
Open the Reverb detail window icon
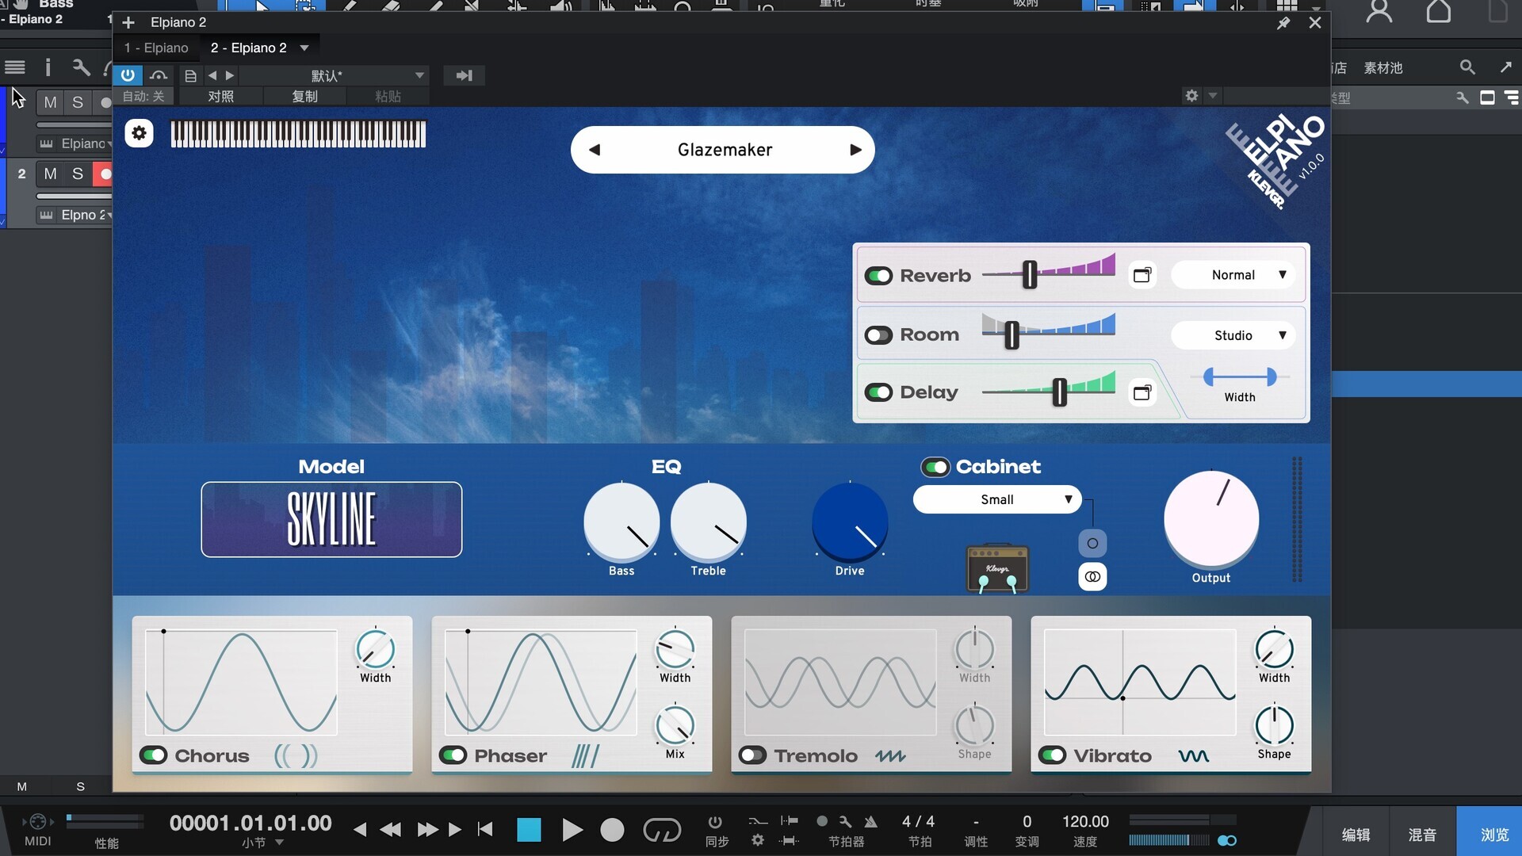coord(1141,275)
